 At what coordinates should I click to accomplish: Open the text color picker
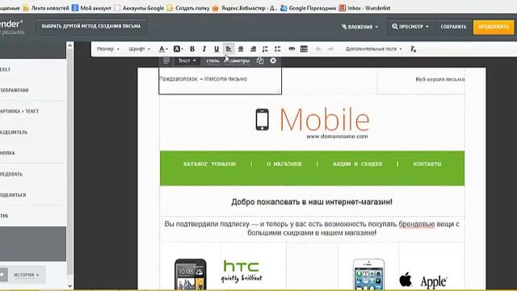pos(163,49)
